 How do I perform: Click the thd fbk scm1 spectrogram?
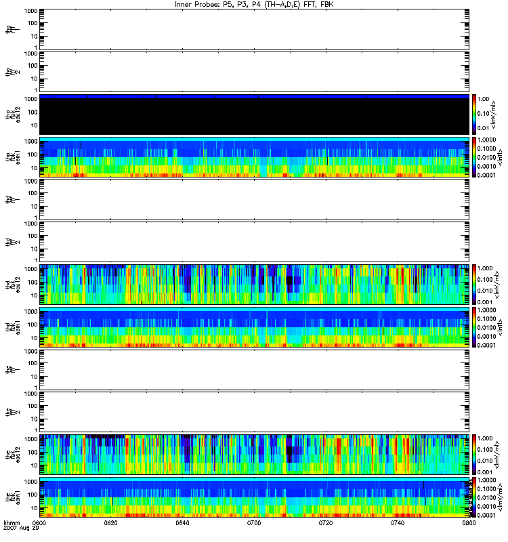coord(255,327)
